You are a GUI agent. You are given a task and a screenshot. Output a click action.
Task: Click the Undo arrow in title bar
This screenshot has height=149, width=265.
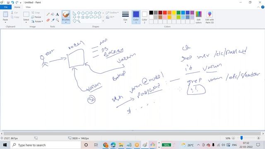pos(12,2)
